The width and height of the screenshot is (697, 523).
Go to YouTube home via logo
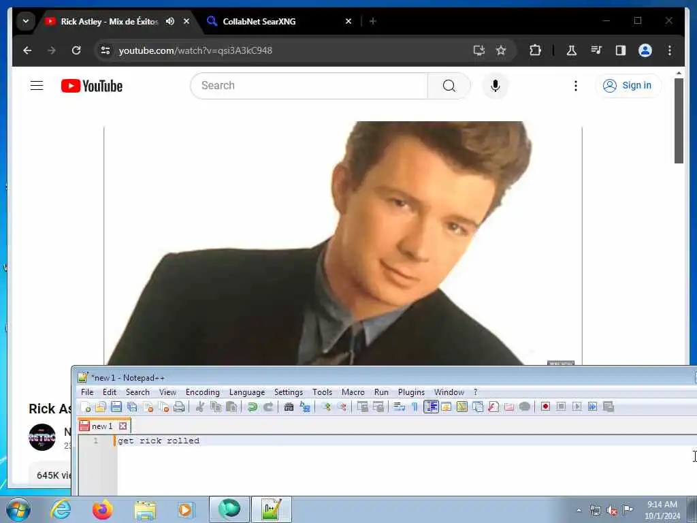92,86
